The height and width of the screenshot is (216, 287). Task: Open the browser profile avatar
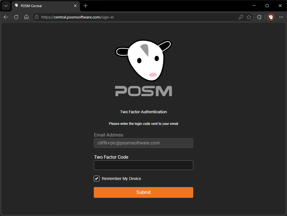[x=271, y=17]
